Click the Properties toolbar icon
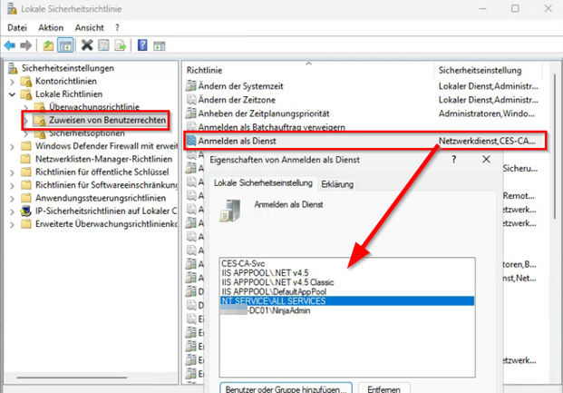This screenshot has height=393, width=563. [x=103, y=45]
